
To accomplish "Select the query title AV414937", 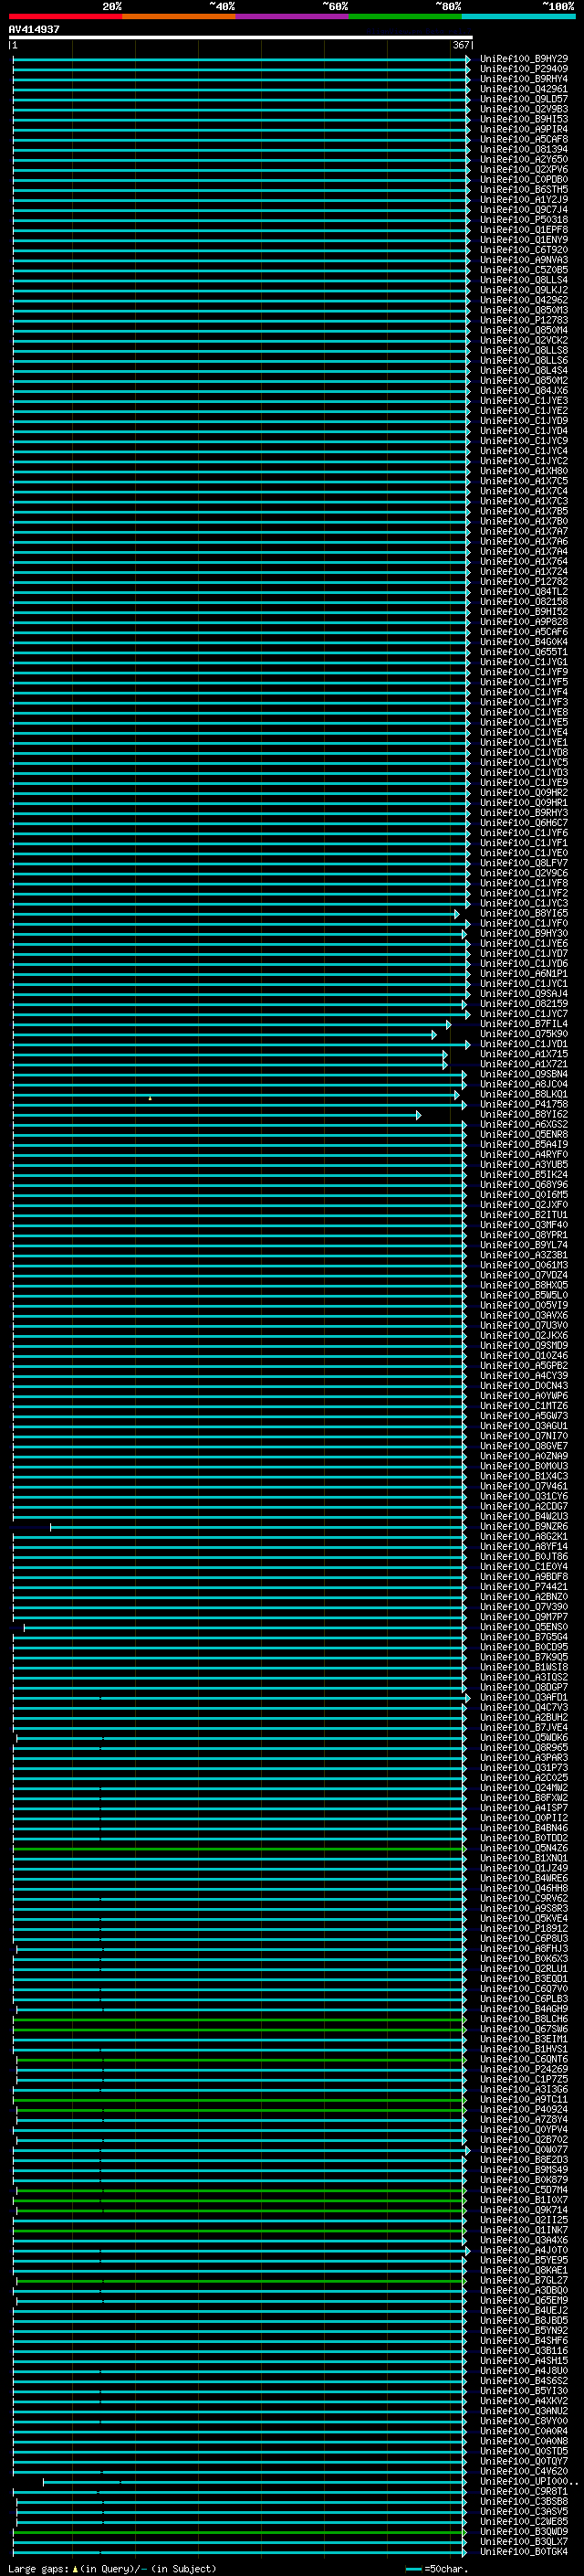I will [x=34, y=30].
